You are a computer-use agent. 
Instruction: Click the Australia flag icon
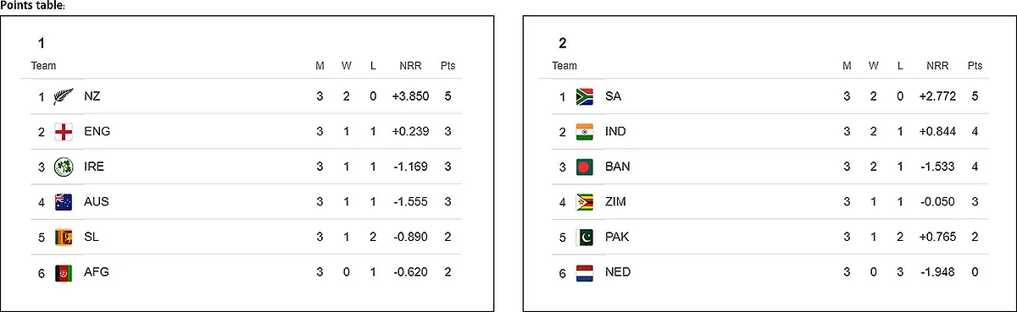point(64,202)
